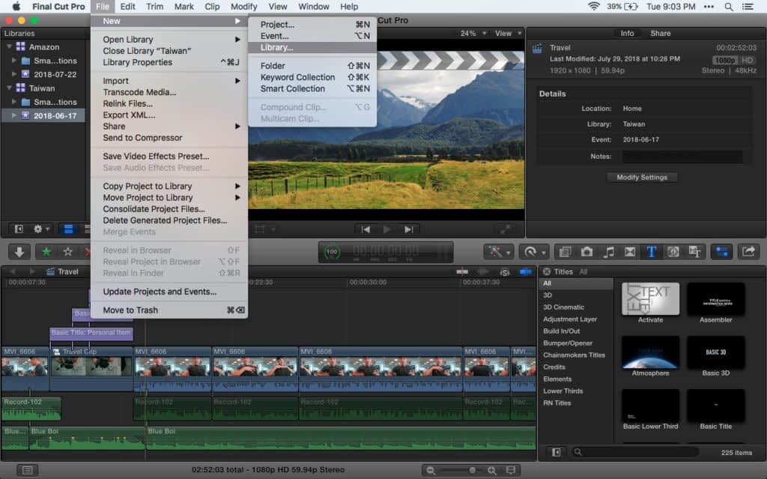767x479 pixels.
Task: Toggle timeline skimming
Action: pos(461,272)
